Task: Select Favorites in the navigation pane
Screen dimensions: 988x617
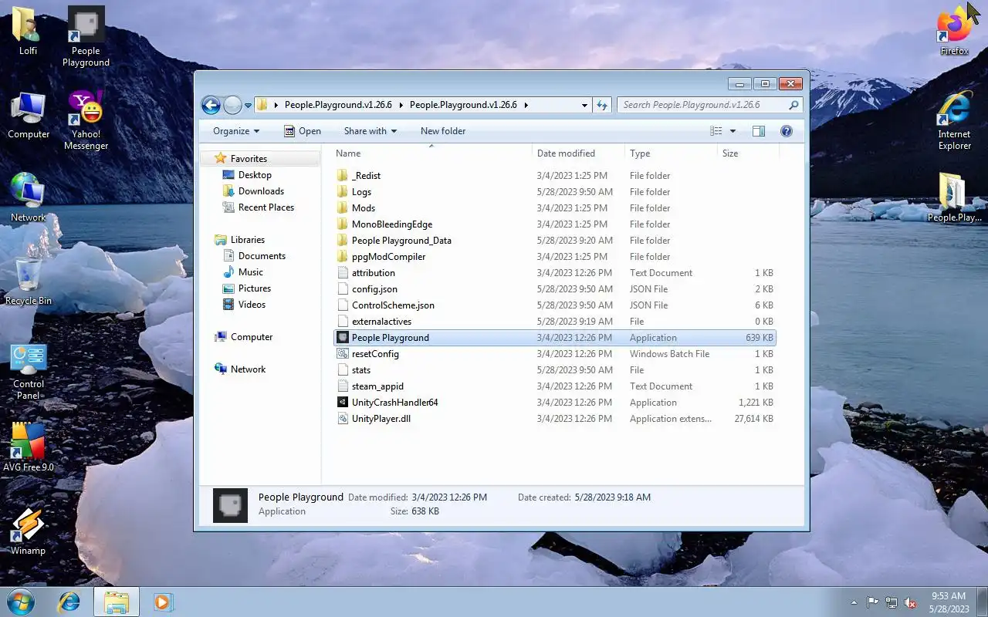Action: pos(249,159)
